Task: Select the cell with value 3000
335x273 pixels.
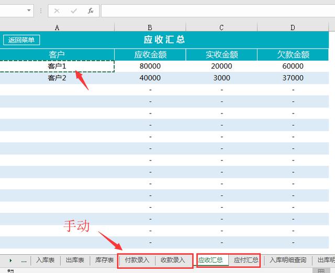Action: [x=221, y=78]
